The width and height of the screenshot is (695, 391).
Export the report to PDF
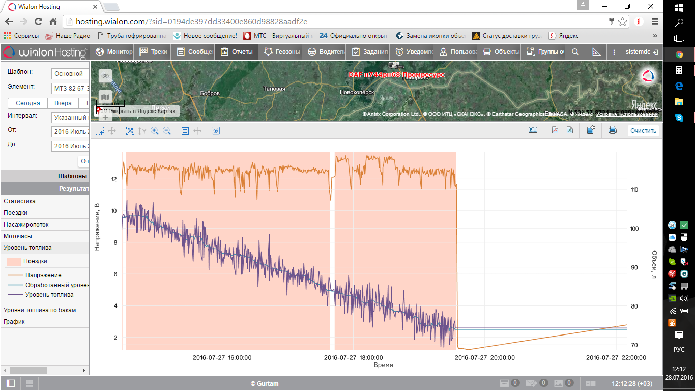pos(555,130)
